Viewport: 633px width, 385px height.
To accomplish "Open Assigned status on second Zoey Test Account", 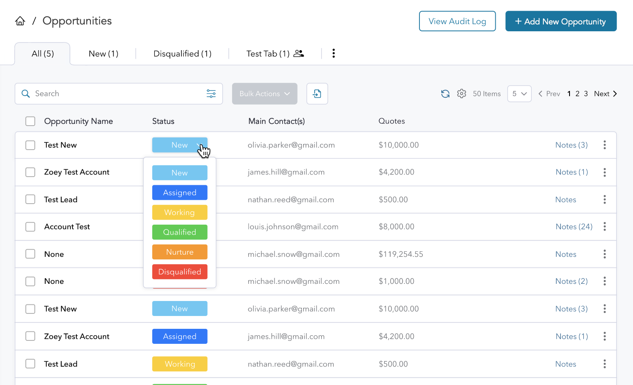I will tap(180, 337).
